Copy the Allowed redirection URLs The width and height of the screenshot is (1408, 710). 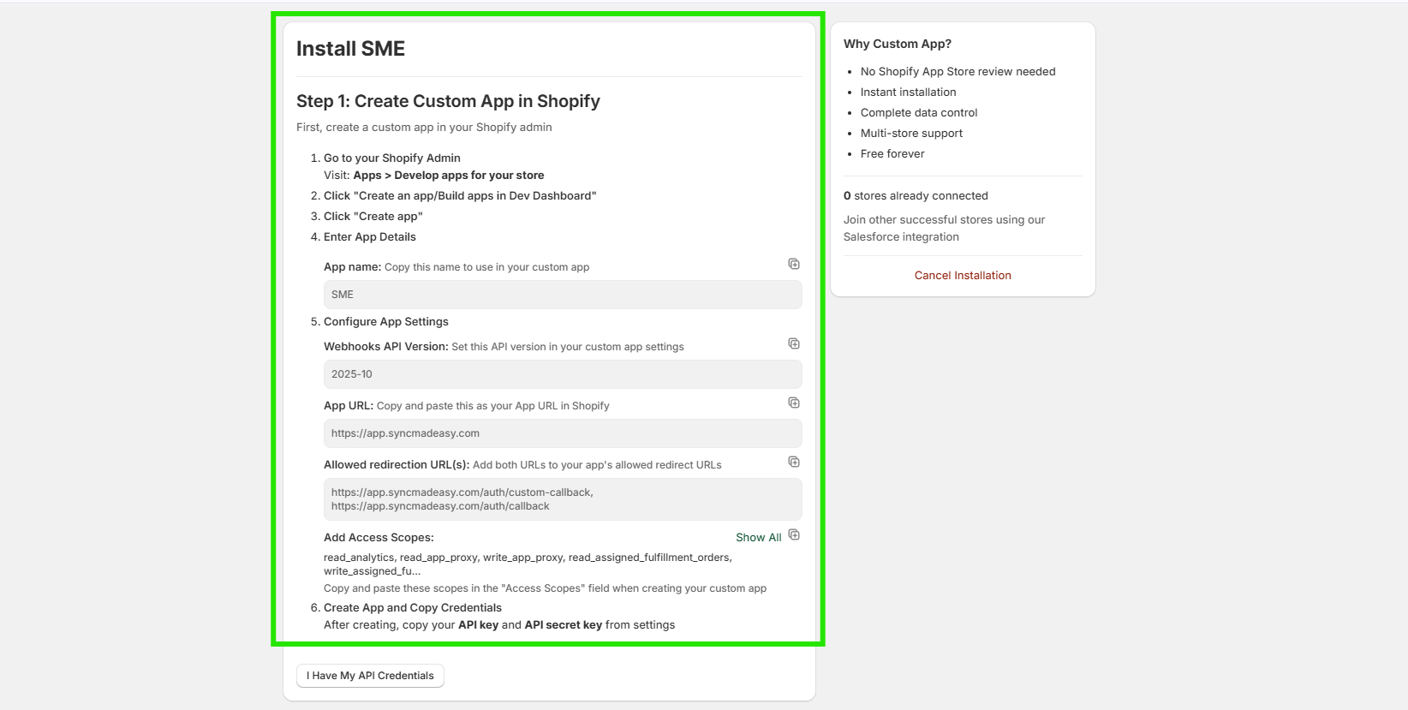click(x=794, y=462)
